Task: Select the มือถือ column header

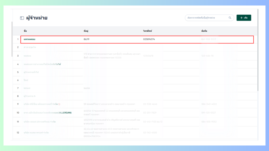Action: point(204,31)
